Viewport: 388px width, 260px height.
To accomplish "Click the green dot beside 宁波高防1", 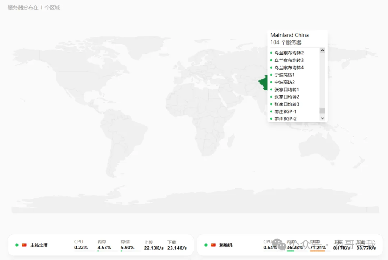I will click(x=271, y=75).
